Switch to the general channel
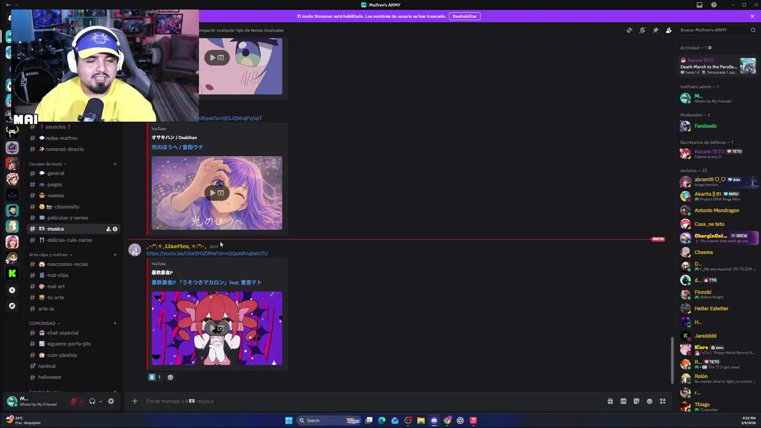This screenshot has width=761, height=428. point(74,174)
